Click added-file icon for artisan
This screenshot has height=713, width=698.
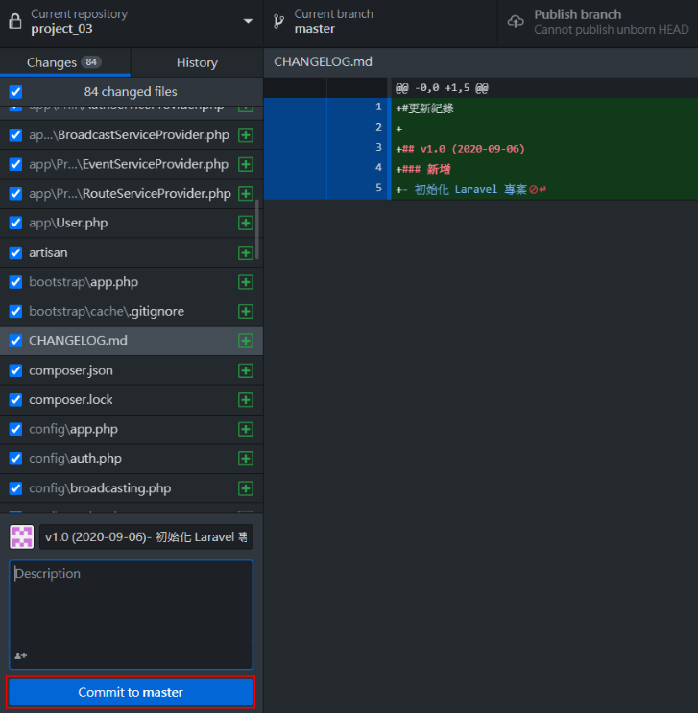pyautogui.click(x=246, y=252)
